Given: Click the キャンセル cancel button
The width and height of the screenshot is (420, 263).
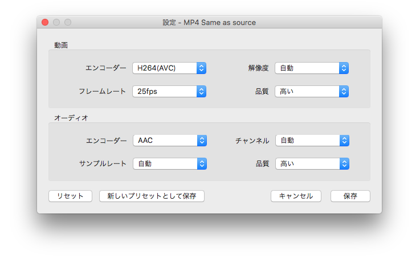Looking at the screenshot, I should [296, 196].
